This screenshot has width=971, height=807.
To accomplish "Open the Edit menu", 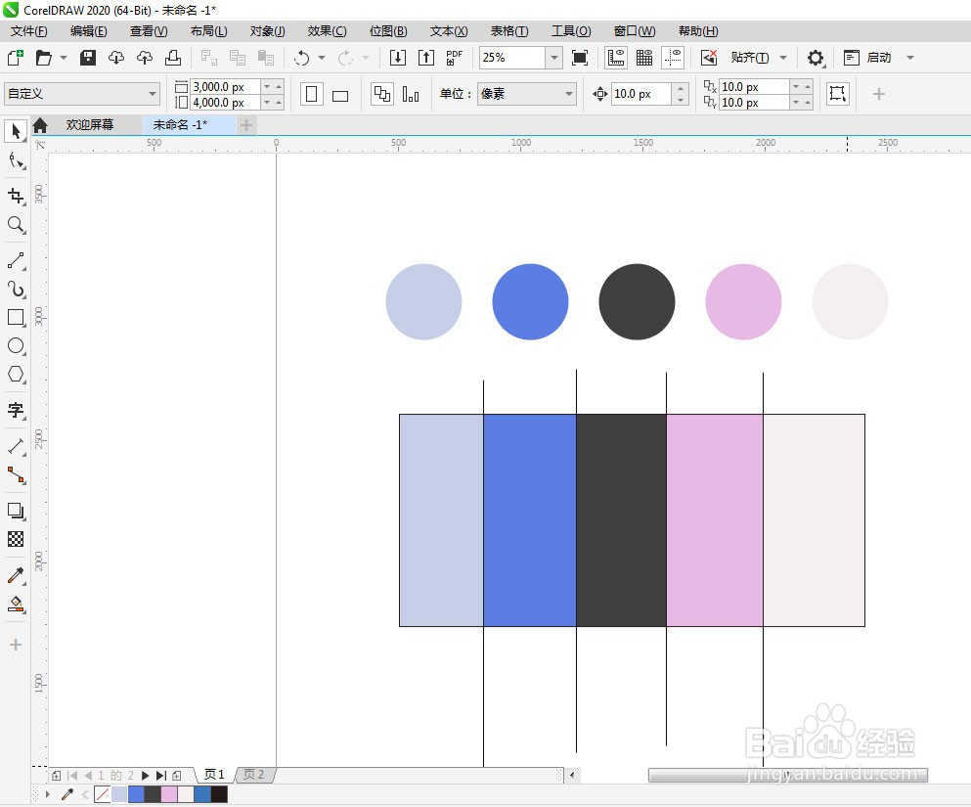I will (x=89, y=31).
